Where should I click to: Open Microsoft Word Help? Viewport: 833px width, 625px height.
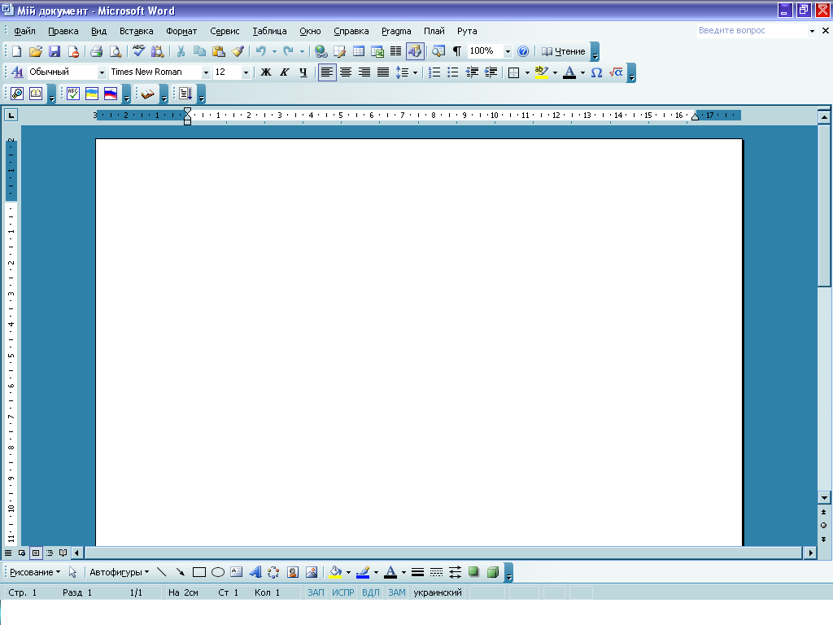pos(523,51)
